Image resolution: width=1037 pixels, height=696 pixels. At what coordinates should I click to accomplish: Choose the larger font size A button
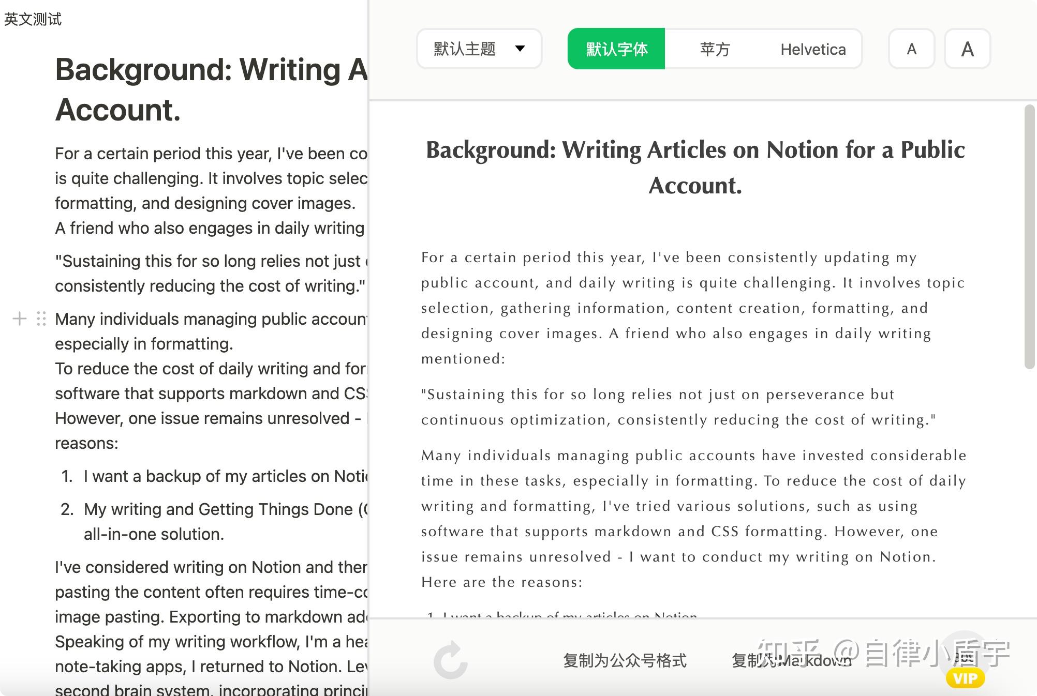pyautogui.click(x=968, y=49)
